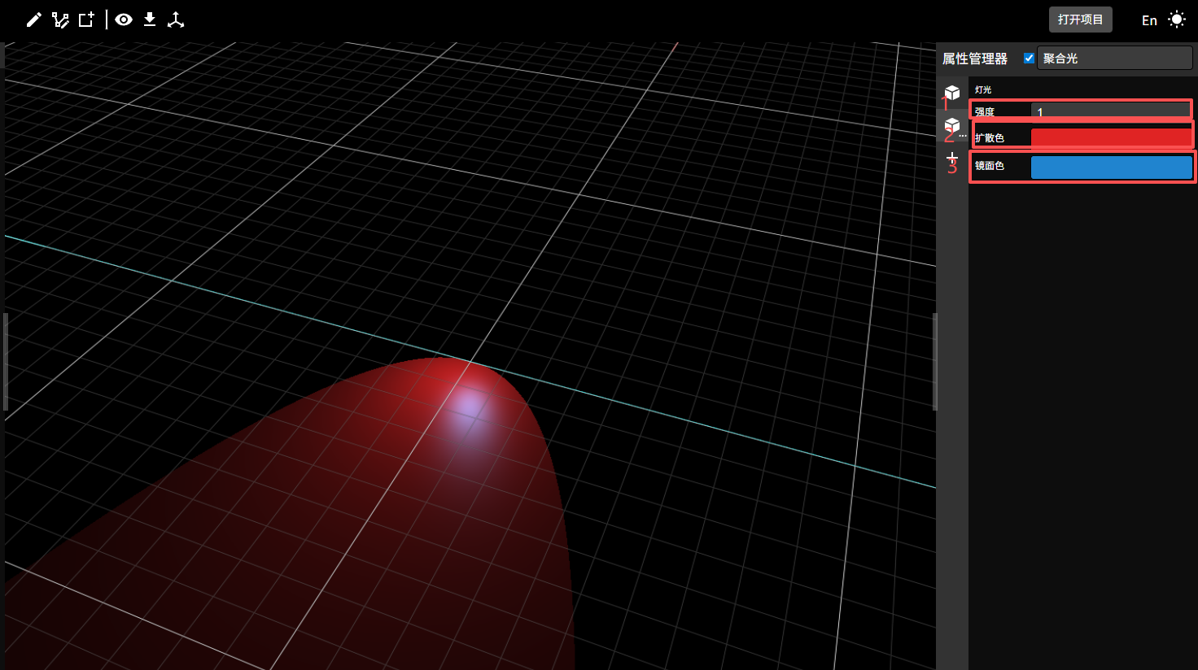Click the add-object square plus icon

[86, 20]
